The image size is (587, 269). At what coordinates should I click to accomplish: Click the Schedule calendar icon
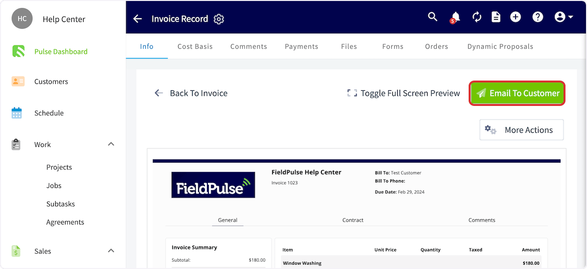click(17, 113)
